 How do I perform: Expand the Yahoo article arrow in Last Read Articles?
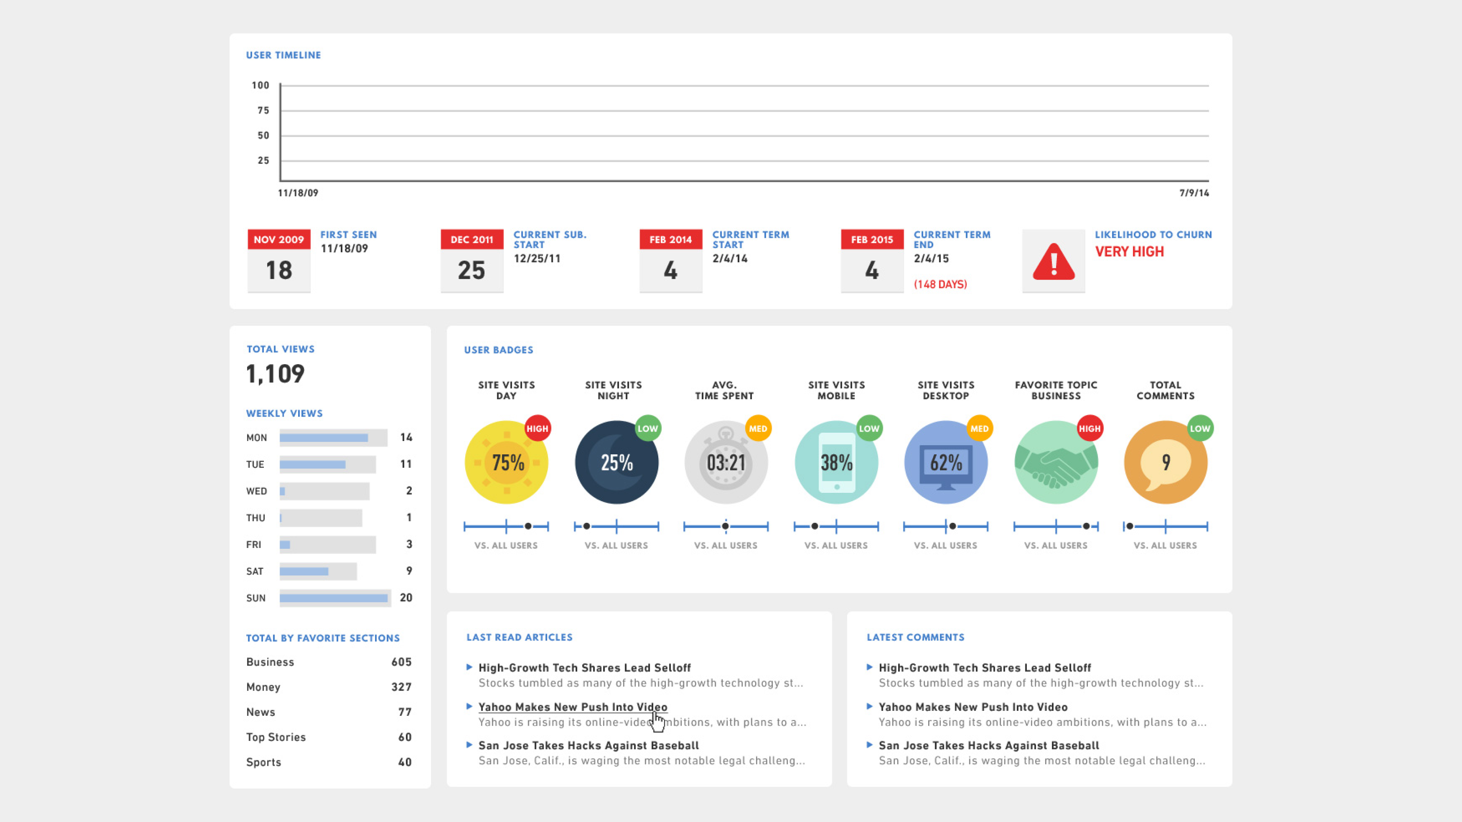click(469, 706)
